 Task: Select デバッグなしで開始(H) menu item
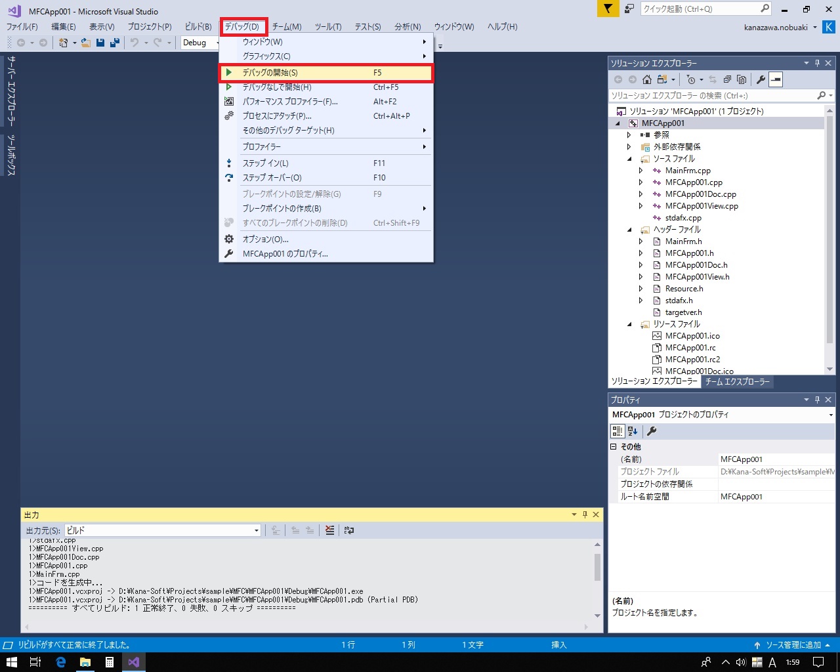coord(325,87)
